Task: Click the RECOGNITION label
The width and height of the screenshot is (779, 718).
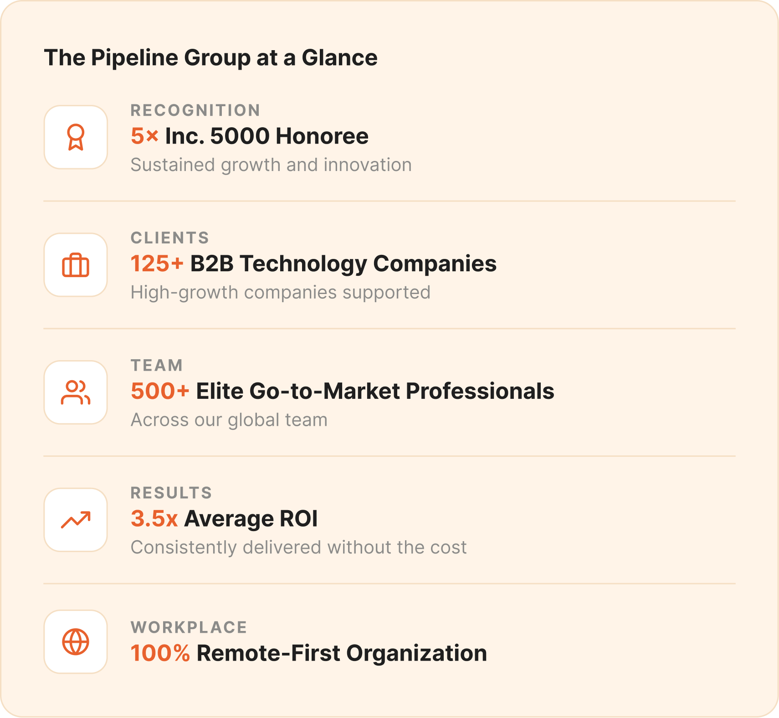Action: coord(195,110)
